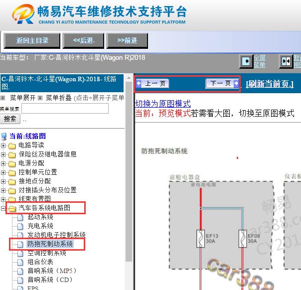Expand the 对接插头分布及位置 folder
Screen dimensions: 301x290
(3, 190)
